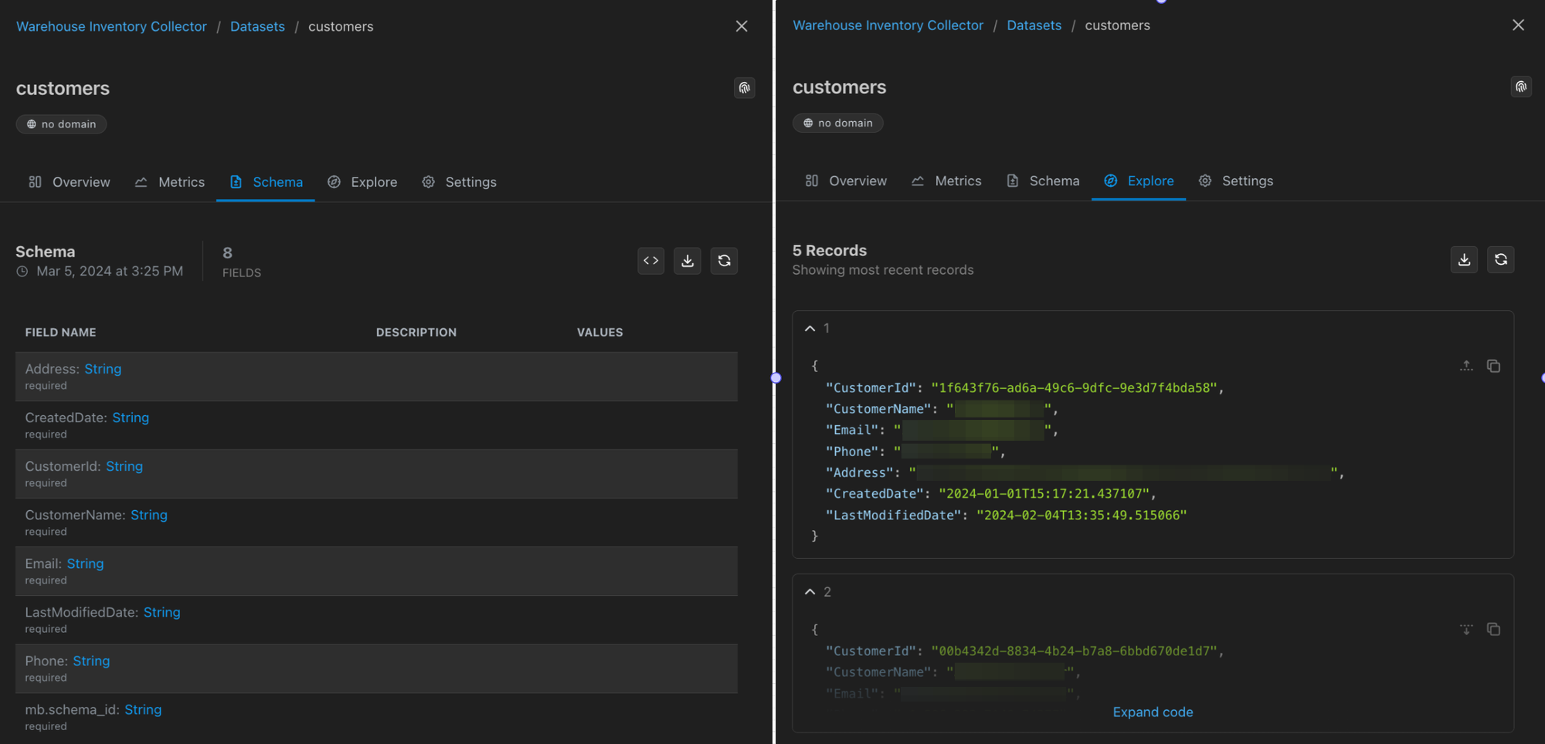Click the VALUES column header
The width and height of the screenshot is (1545, 744).
point(599,333)
